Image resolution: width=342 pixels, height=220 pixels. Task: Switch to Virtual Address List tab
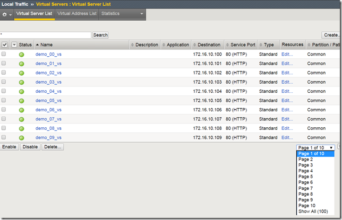point(77,13)
